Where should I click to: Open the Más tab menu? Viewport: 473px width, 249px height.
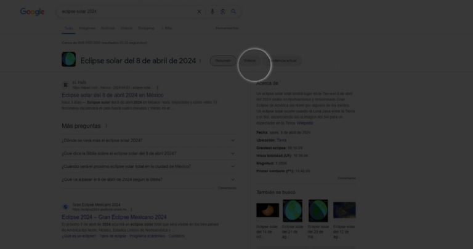166,28
